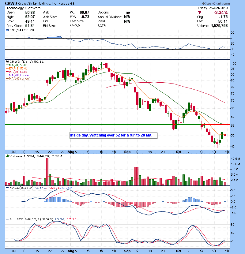Screen dimensions: 245x254
Task: Click the Open value 50.88
Action: 30,13
